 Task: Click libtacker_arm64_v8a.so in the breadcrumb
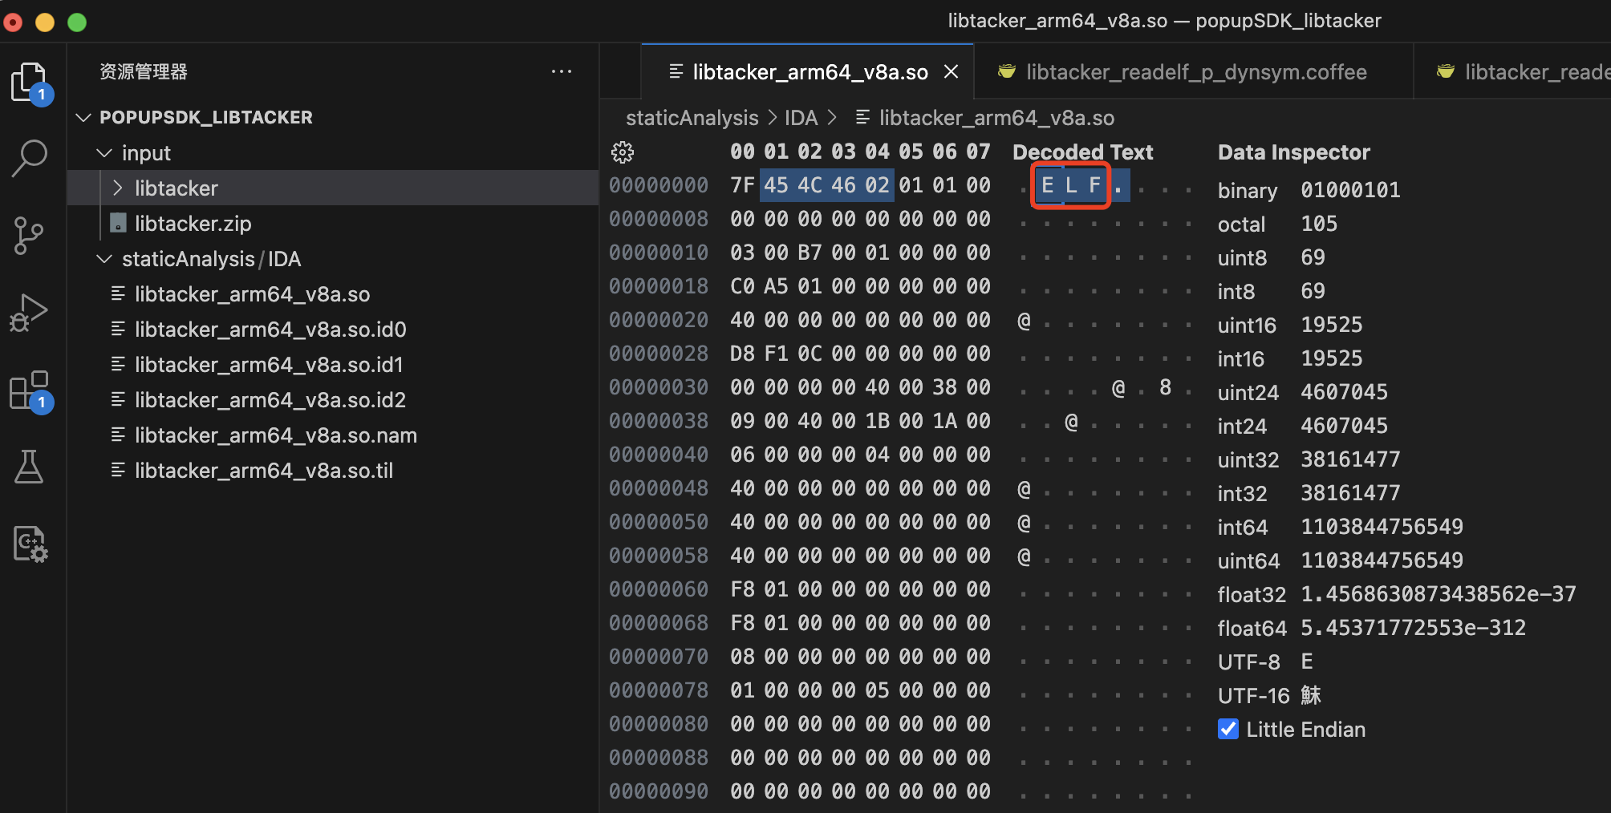click(x=996, y=118)
